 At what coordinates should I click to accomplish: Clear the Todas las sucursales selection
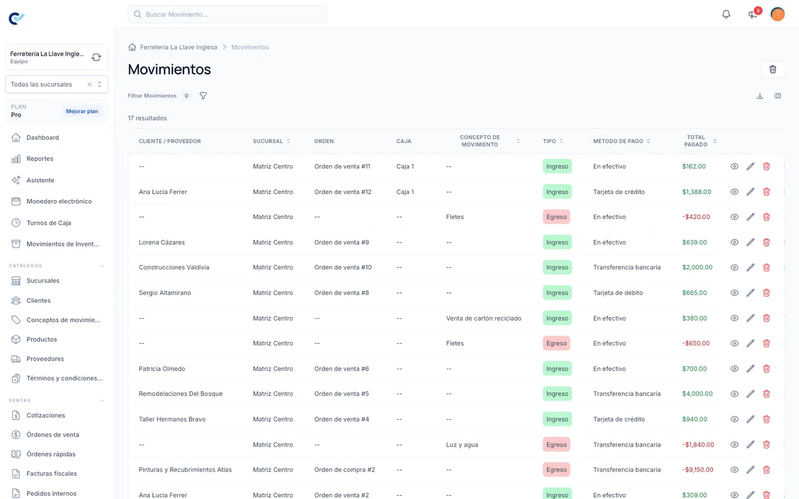89,84
